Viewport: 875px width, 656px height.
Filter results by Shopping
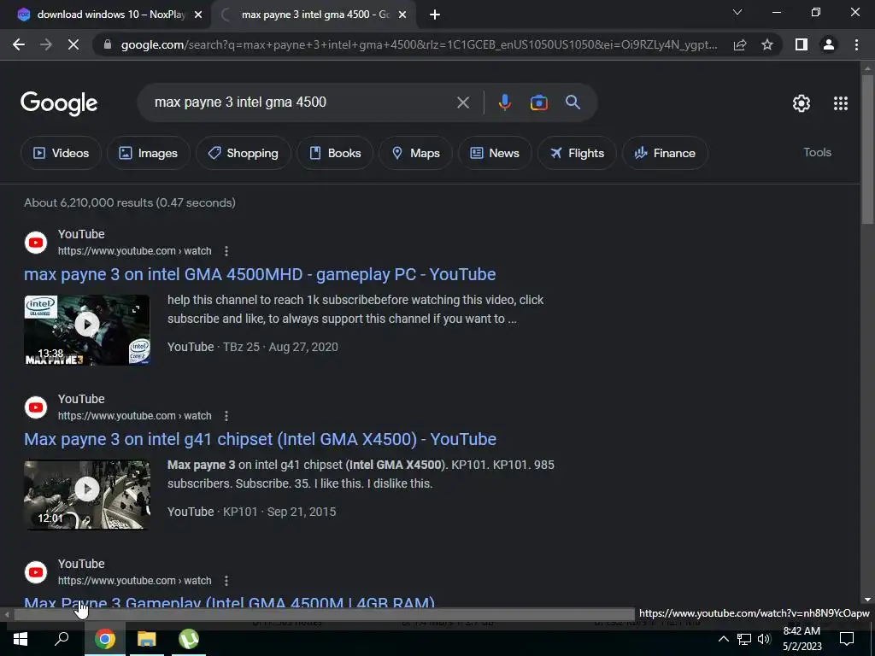[x=244, y=153]
